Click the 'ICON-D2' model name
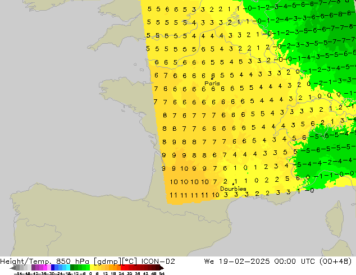Image resolution: width=356 pixels, height=275 pixels. (x=158, y=262)
